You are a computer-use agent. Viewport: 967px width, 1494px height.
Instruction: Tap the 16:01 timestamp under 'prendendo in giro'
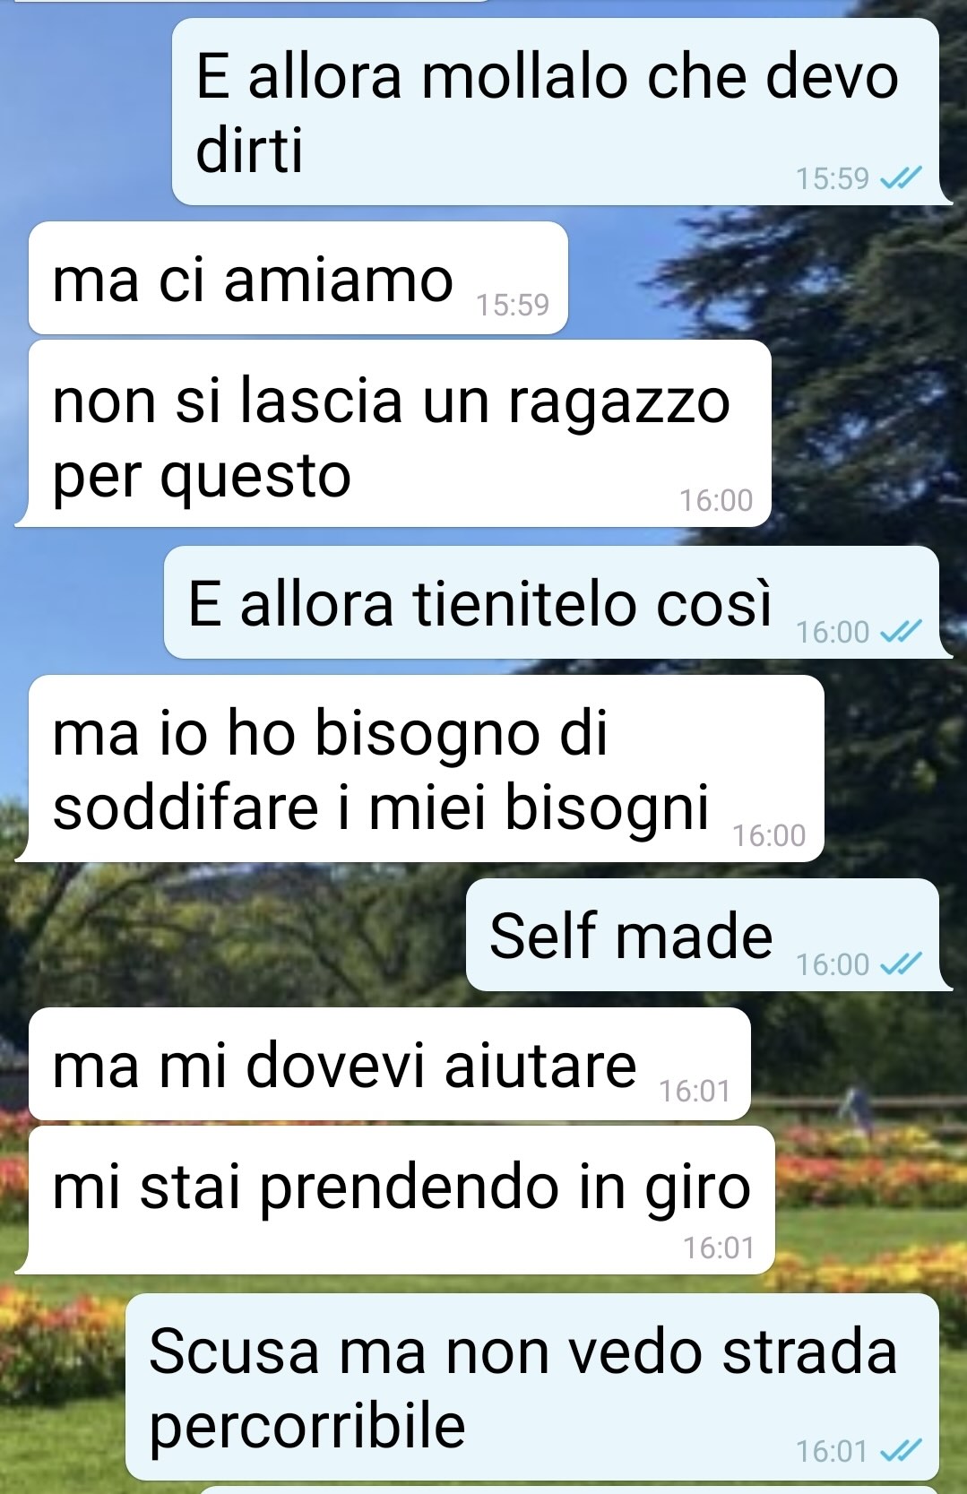pyautogui.click(x=719, y=1248)
